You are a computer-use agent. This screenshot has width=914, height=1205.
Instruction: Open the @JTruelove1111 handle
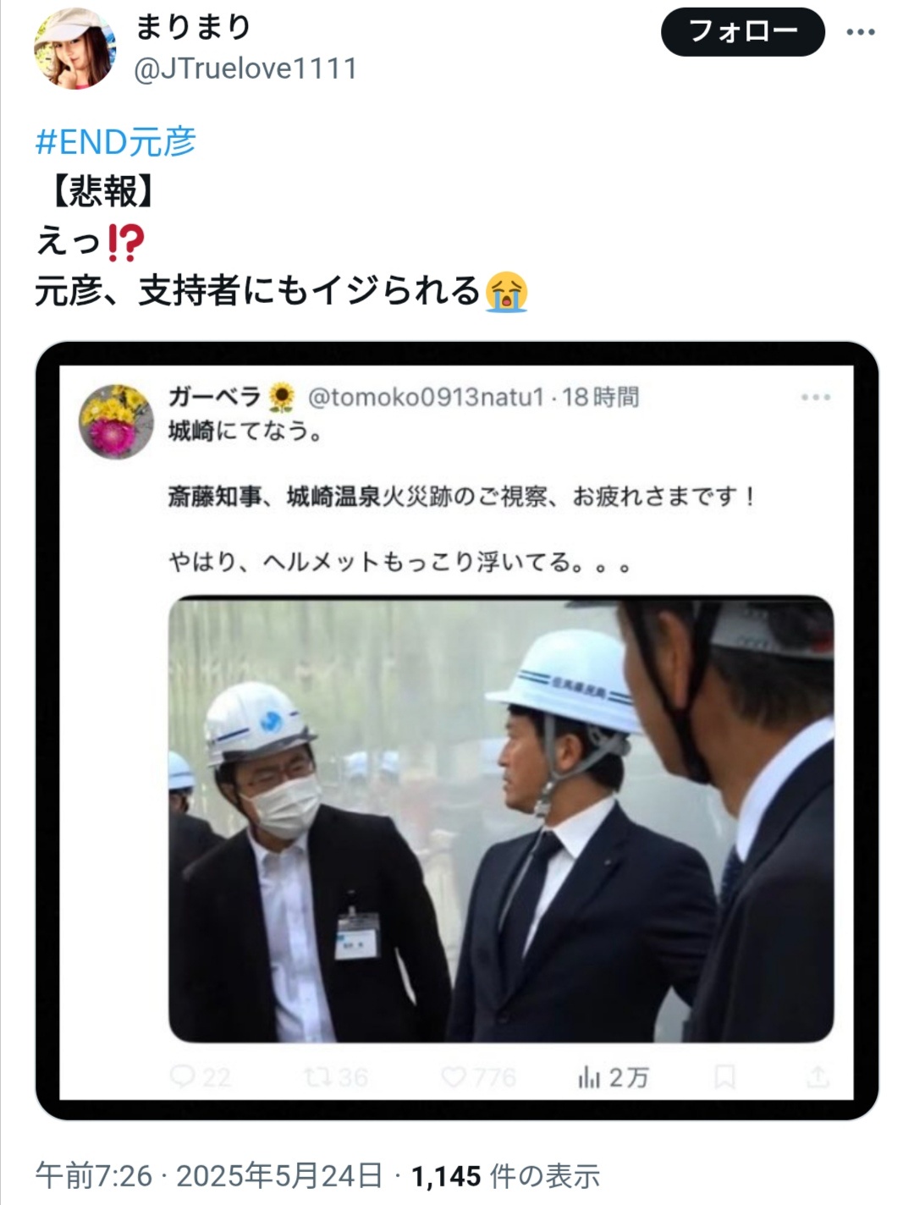point(245,68)
